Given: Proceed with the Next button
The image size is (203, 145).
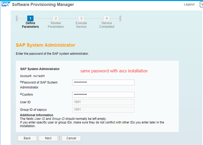Looking at the screenshot, I should coord(48,138).
